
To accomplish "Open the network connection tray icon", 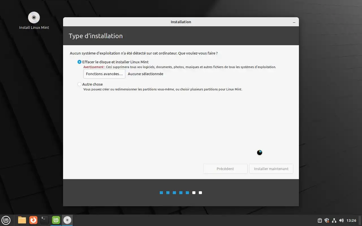I will click(334, 220).
